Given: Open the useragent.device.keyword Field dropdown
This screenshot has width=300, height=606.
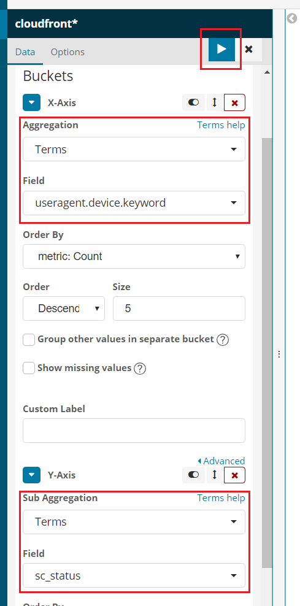Looking at the screenshot, I should pos(134,203).
